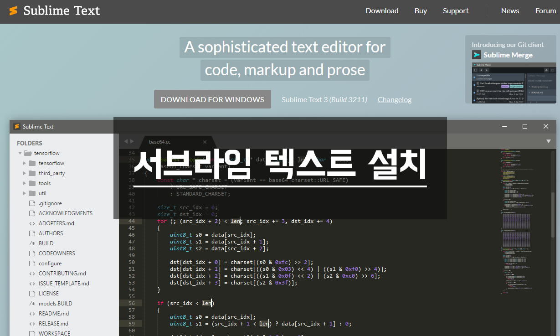Select .gitignore in the sidebar

(x=50, y=203)
